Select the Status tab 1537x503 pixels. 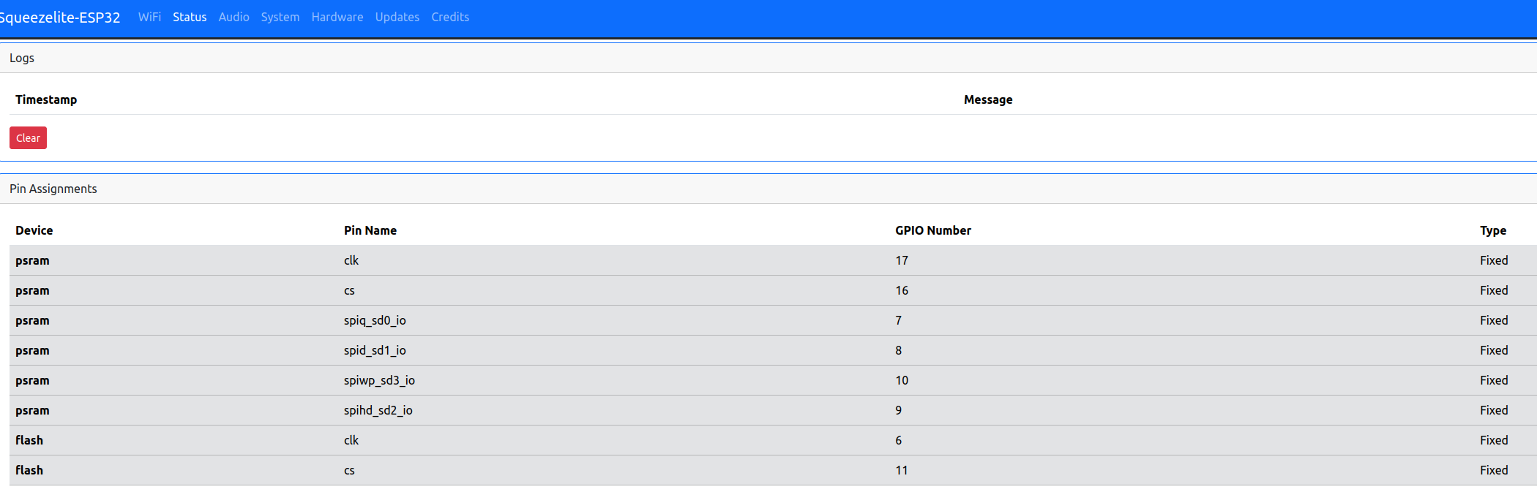(190, 17)
